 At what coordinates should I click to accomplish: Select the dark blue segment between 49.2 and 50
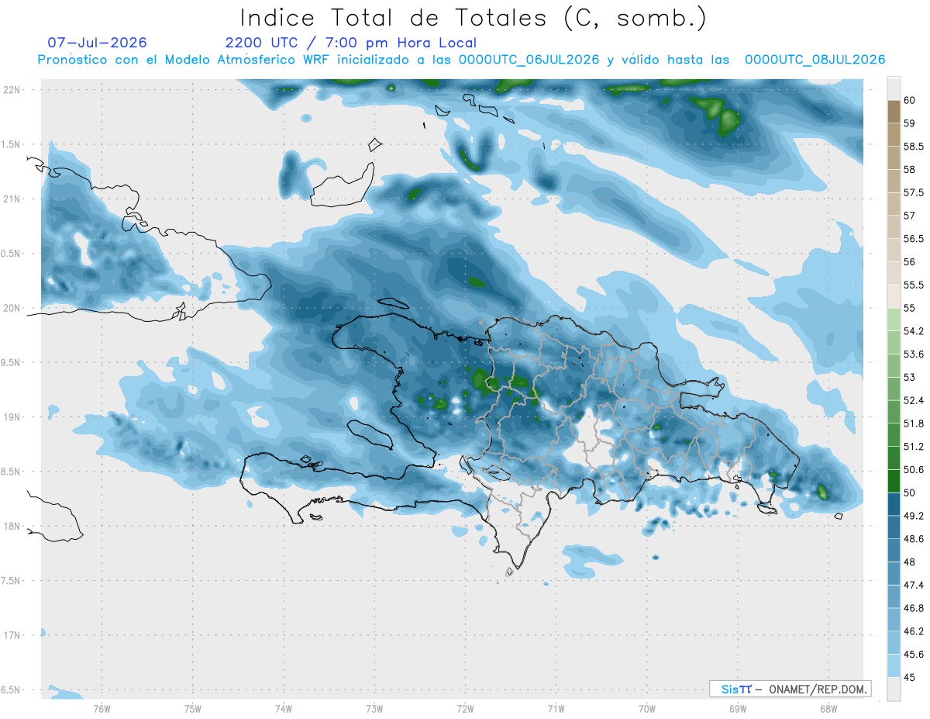894,504
